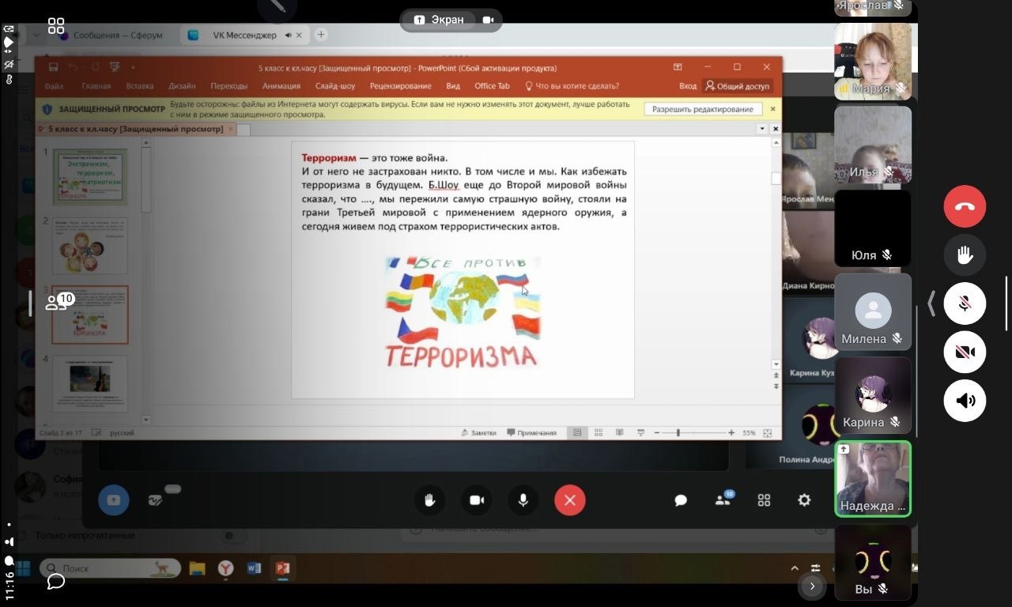
Task: Open the participants counter showing 10 on left edge
Action: coord(59,302)
